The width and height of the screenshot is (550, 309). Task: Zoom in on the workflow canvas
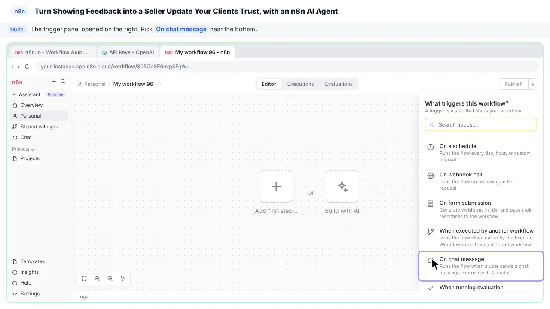(x=97, y=279)
